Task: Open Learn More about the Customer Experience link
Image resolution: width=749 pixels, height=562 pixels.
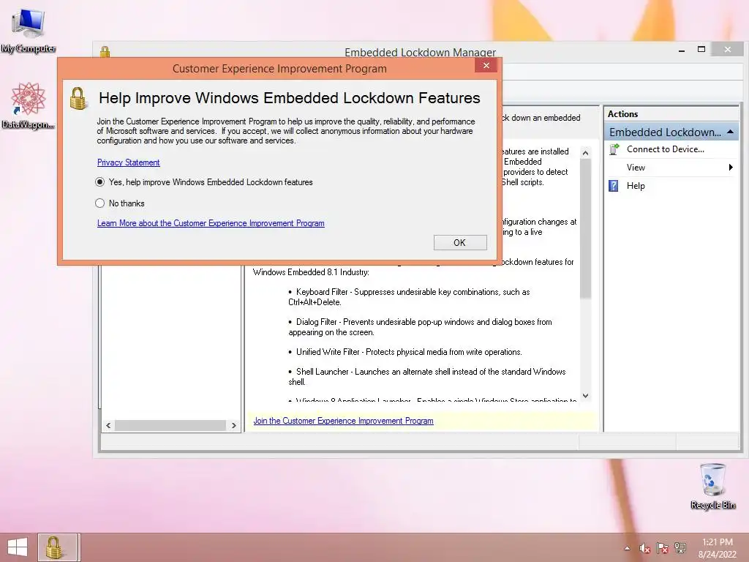Action: coord(211,223)
